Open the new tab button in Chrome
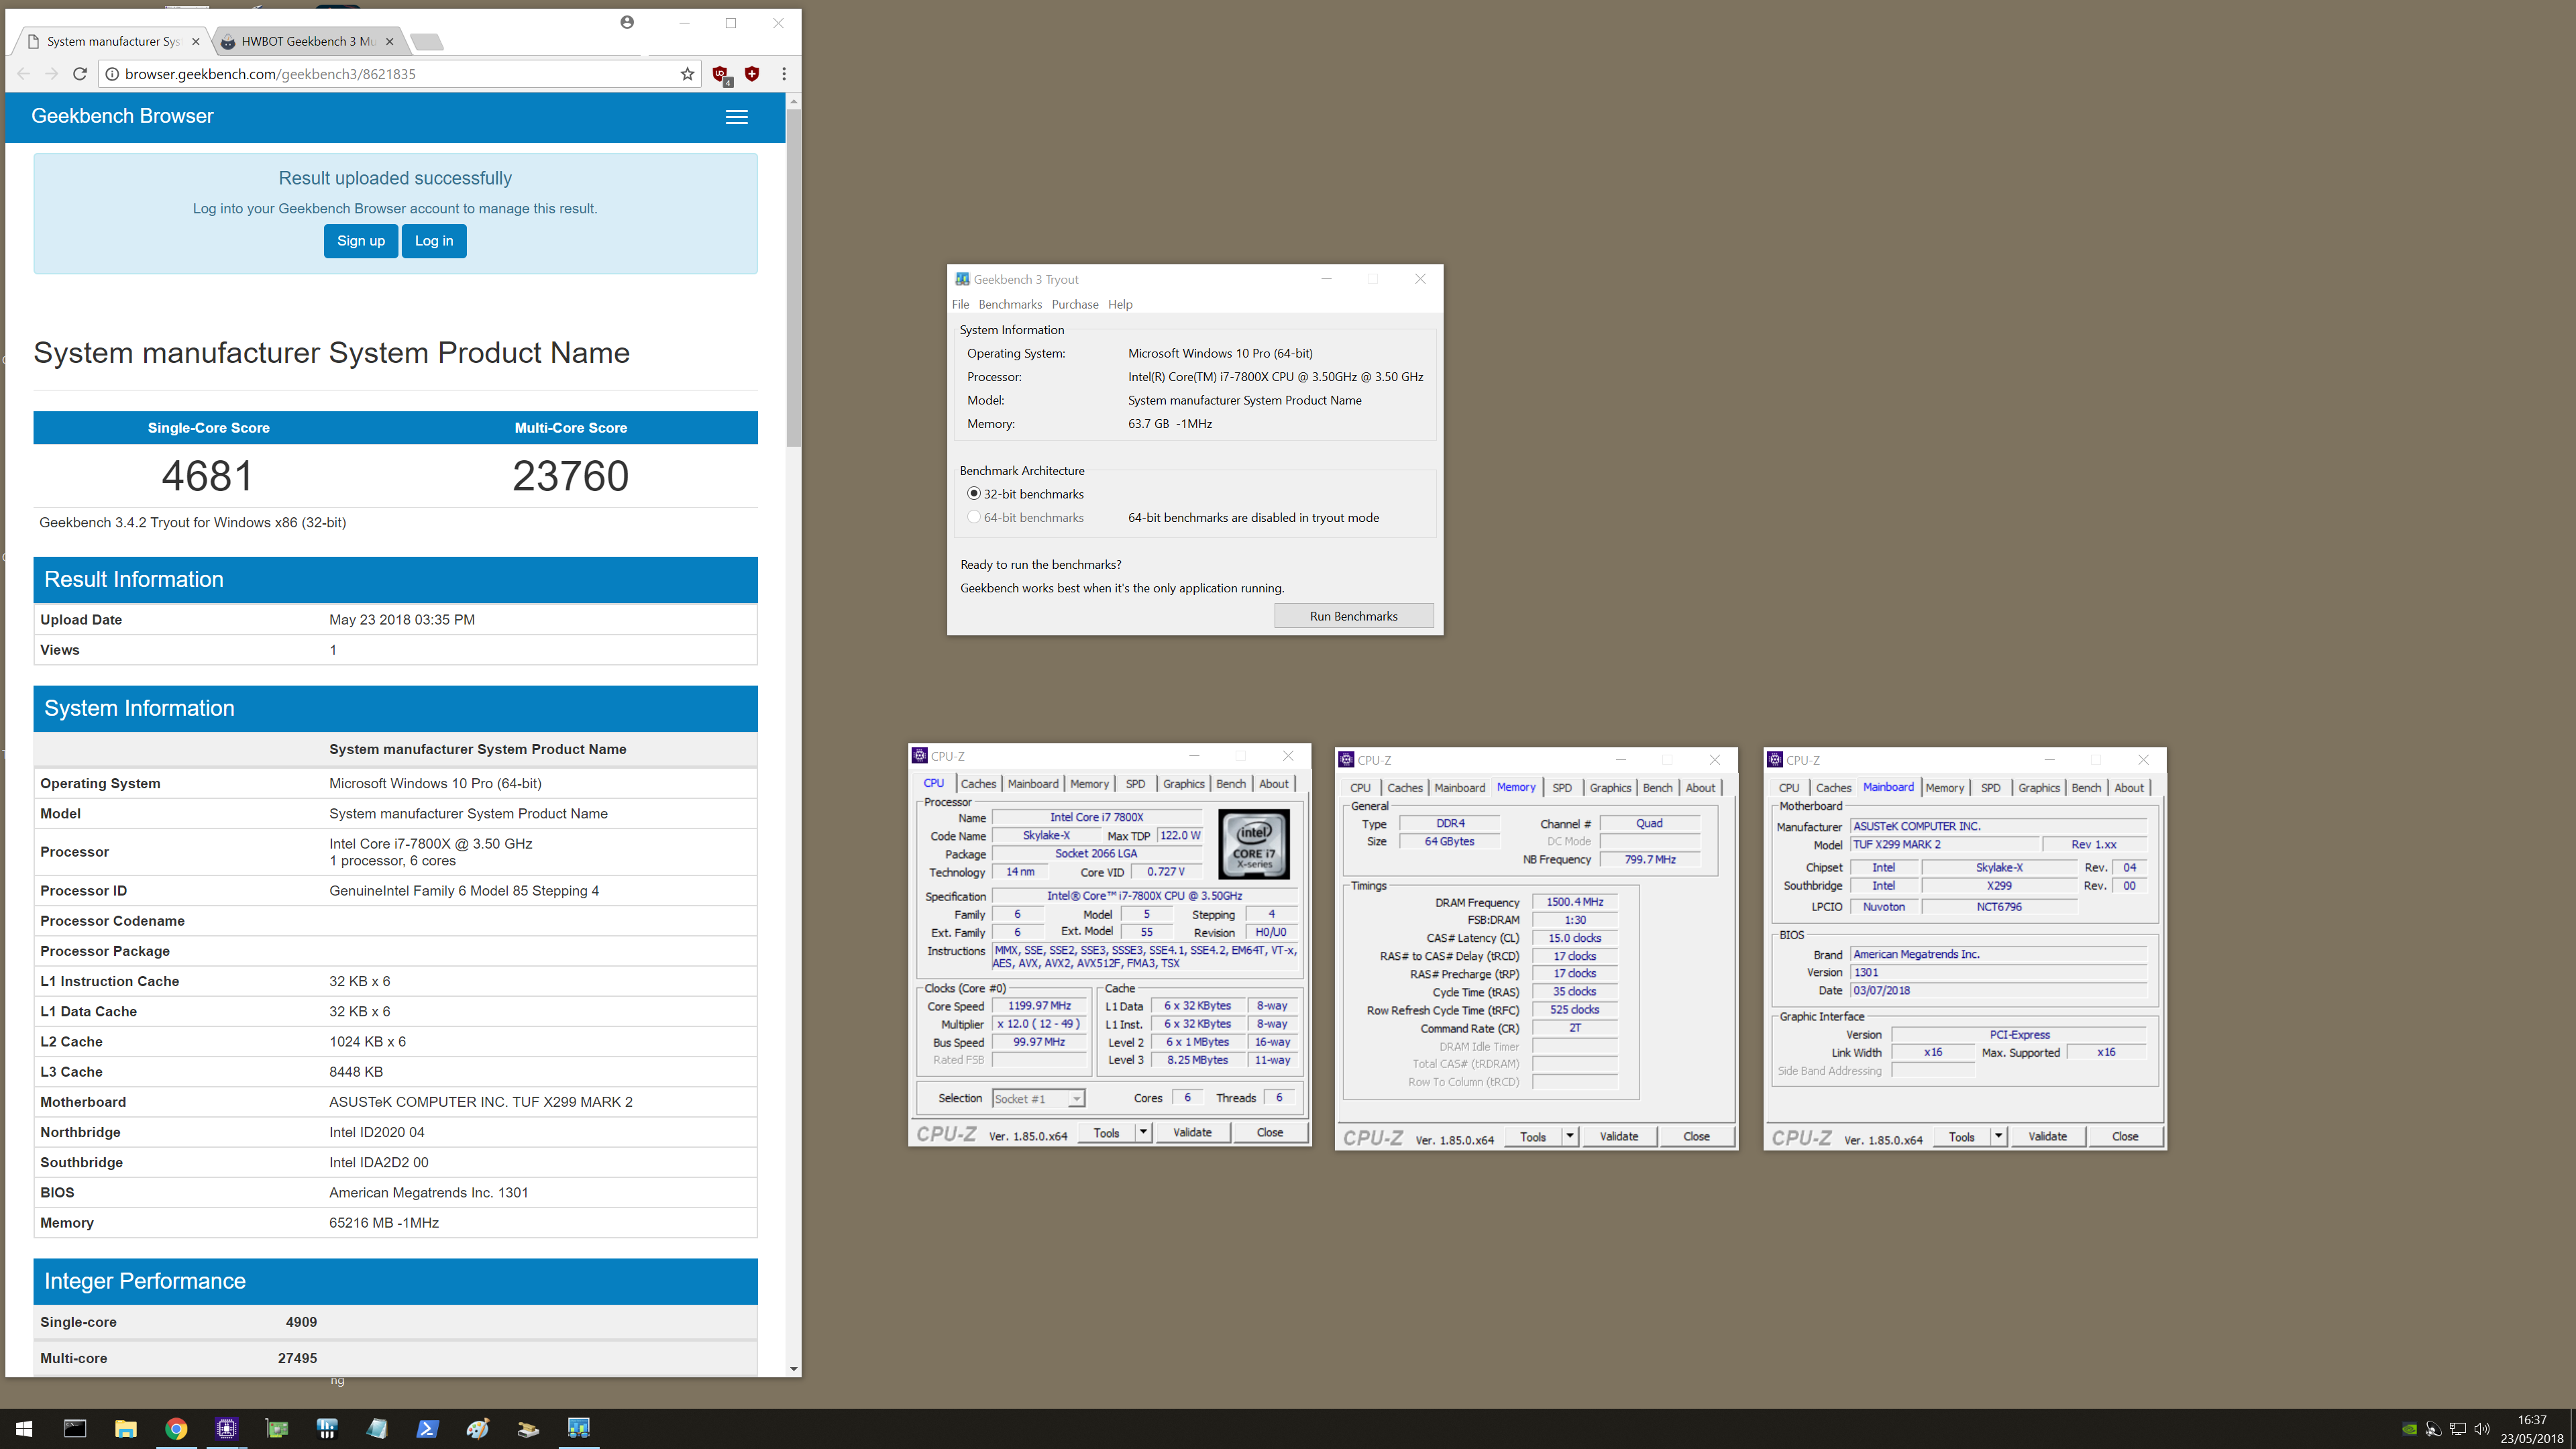The image size is (2576, 1449). tap(427, 41)
